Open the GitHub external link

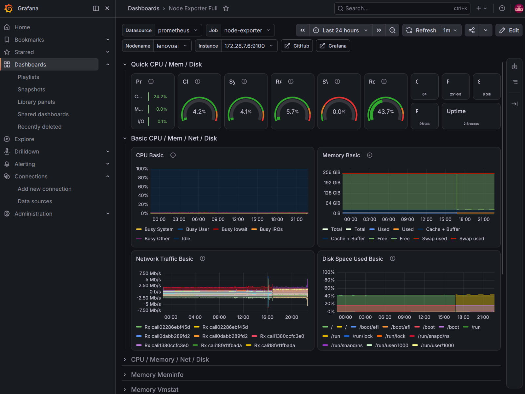297,46
